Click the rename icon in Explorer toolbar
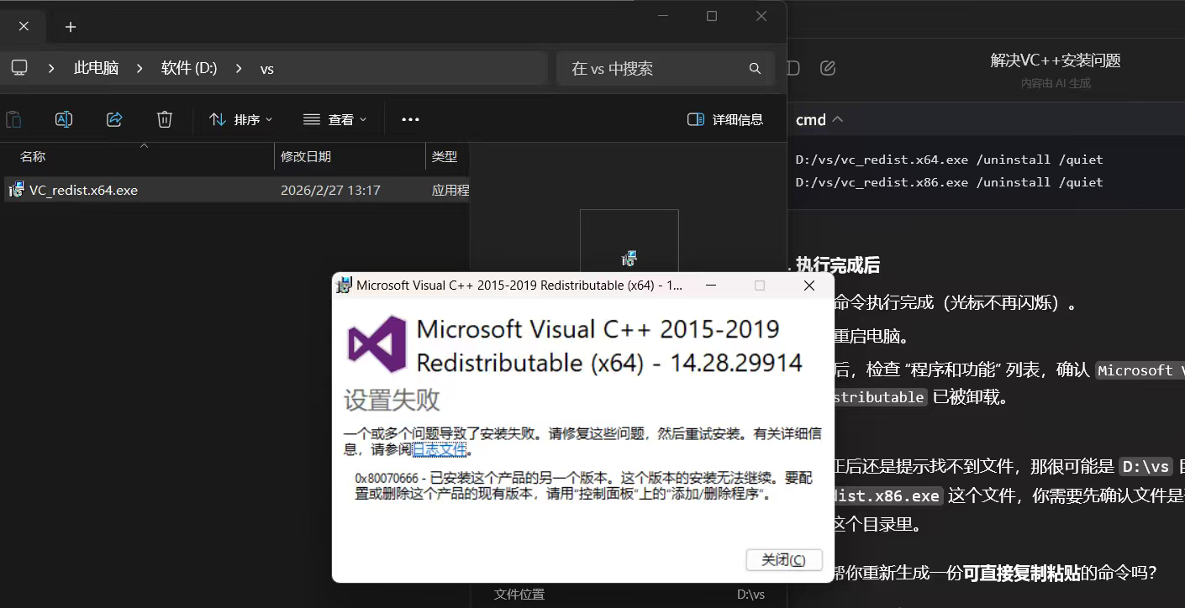The height and width of the screenshot is (608, 1185). (x=64, y=119)
